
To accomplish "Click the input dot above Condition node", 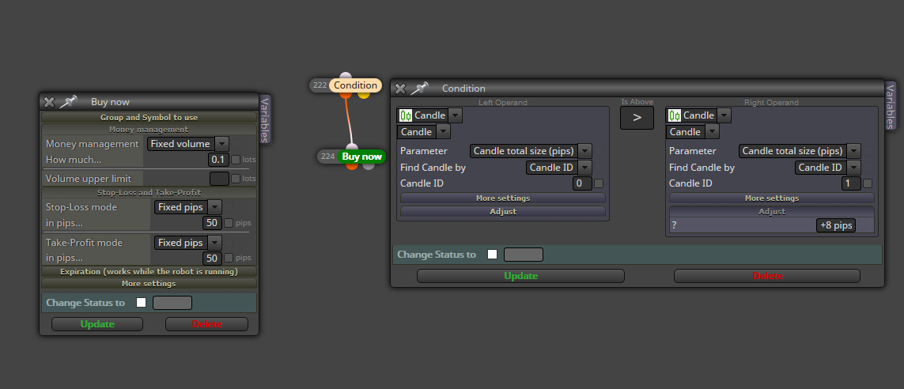I will [x=346, y=75].
